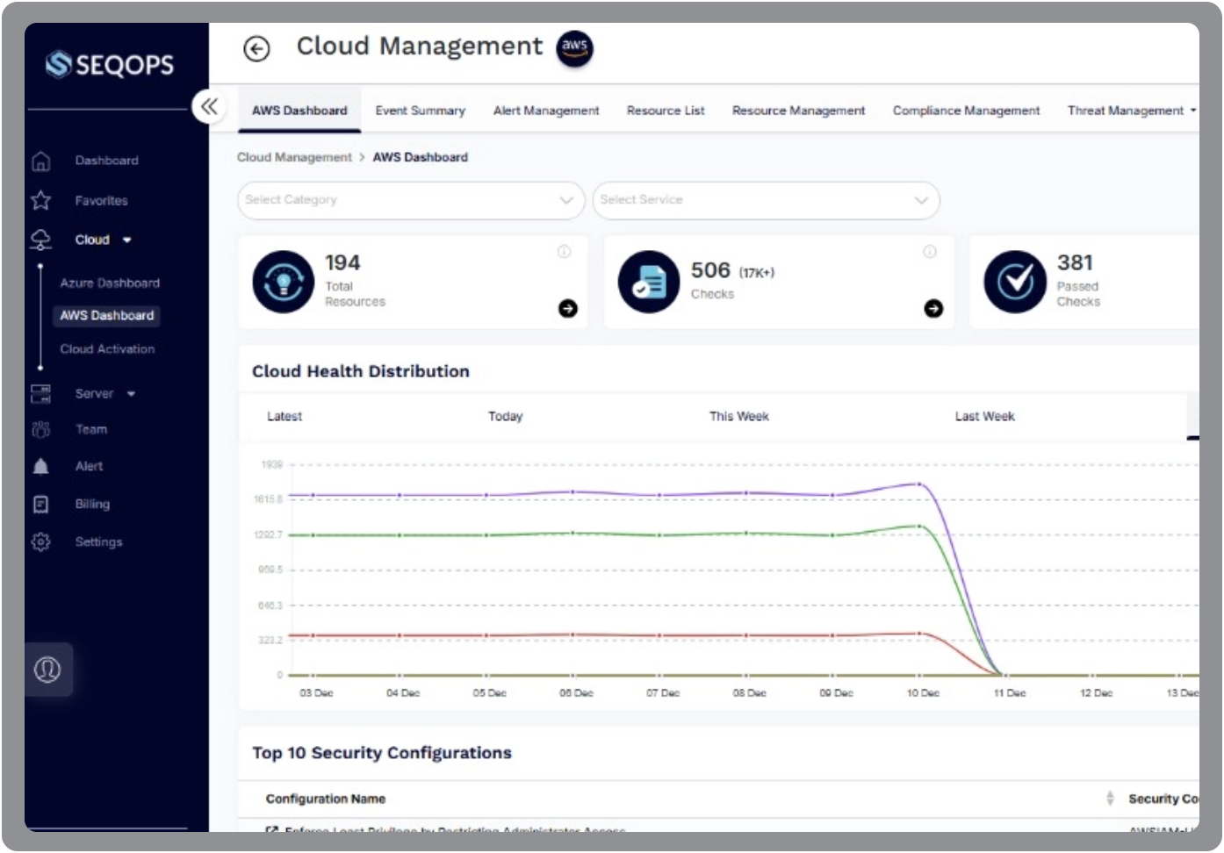
Task: Click the Alert bell icon
Action: click(40, 466)
